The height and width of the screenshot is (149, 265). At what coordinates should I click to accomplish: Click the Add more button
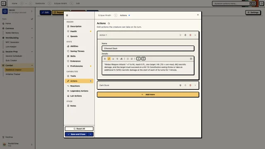tap(148, 95)
